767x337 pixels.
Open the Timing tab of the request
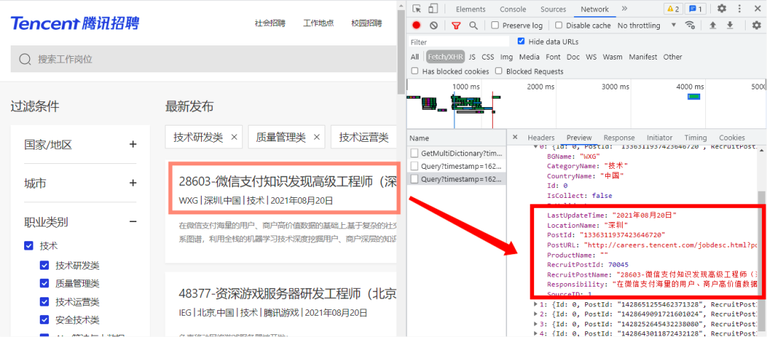pyautogui.click(x=695, y=138)
